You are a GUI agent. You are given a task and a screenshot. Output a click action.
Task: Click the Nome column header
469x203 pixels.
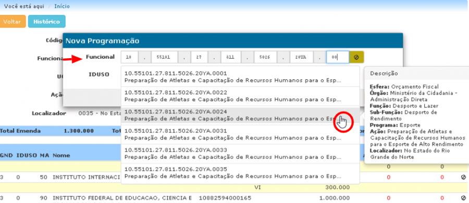tap(61, 155)
